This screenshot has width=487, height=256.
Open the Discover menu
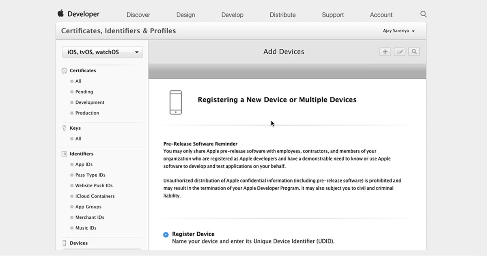pos(138,15)
